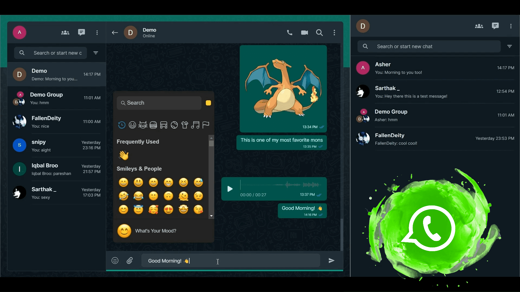Screen dimensions: 520x292
Task: Open the attachment paperclip in the message bar
Action: point(130,261)
